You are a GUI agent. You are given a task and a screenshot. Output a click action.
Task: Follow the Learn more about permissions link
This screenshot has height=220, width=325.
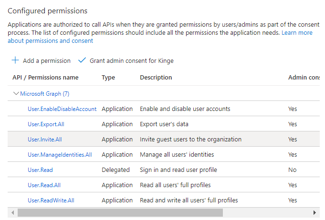point(297,33)
